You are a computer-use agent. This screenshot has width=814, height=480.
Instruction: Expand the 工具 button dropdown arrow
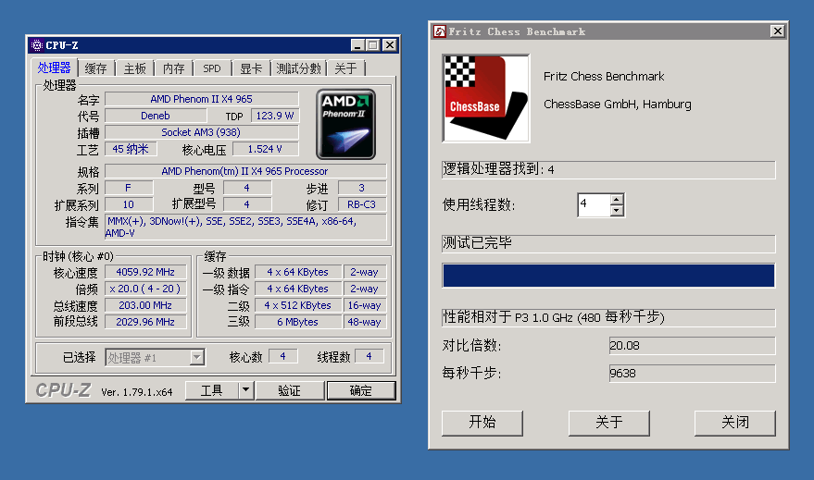(x=246, y=390)
